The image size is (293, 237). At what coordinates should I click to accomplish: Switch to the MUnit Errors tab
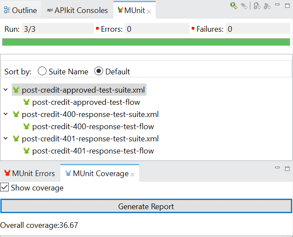pos(30,173)
